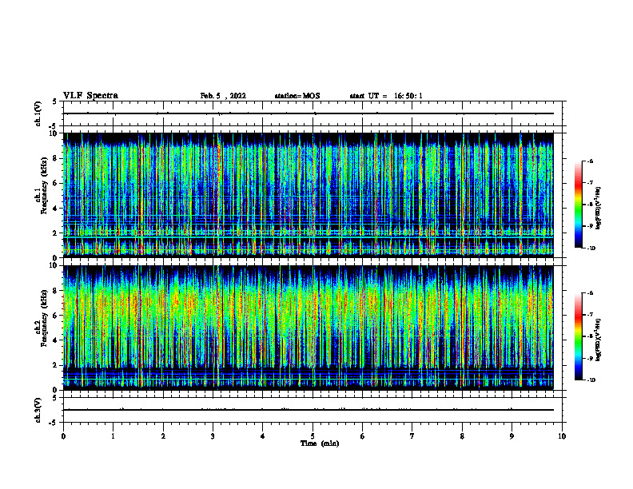Click time axis tick label "10"
Image resolution: width=633 pixels, height=489 pixels.
pos(562,436)
